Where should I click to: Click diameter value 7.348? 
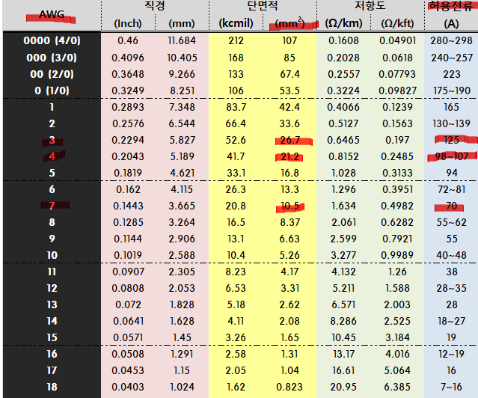[x=182, y=107]
